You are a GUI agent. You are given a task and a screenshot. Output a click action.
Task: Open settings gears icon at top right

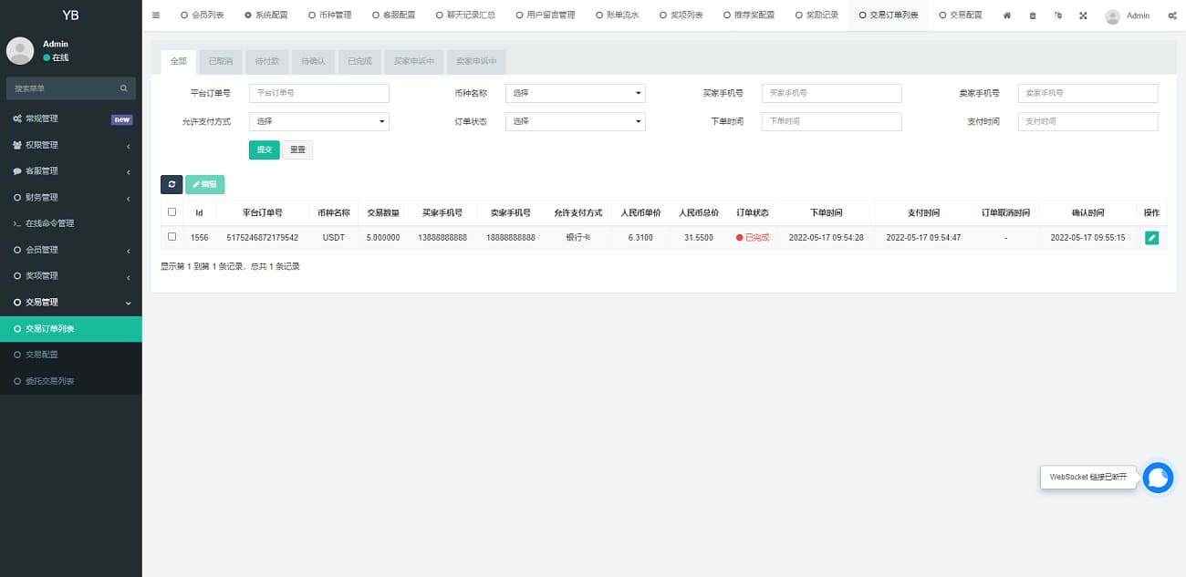(1171, 15)
